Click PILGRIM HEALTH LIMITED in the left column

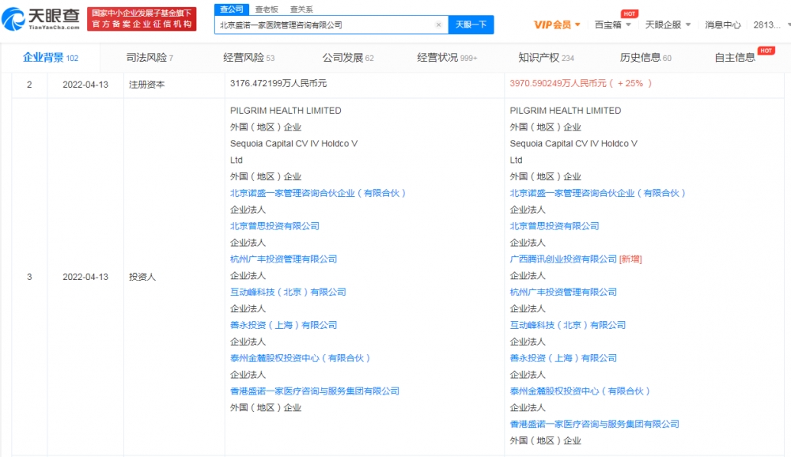(286, 111)
